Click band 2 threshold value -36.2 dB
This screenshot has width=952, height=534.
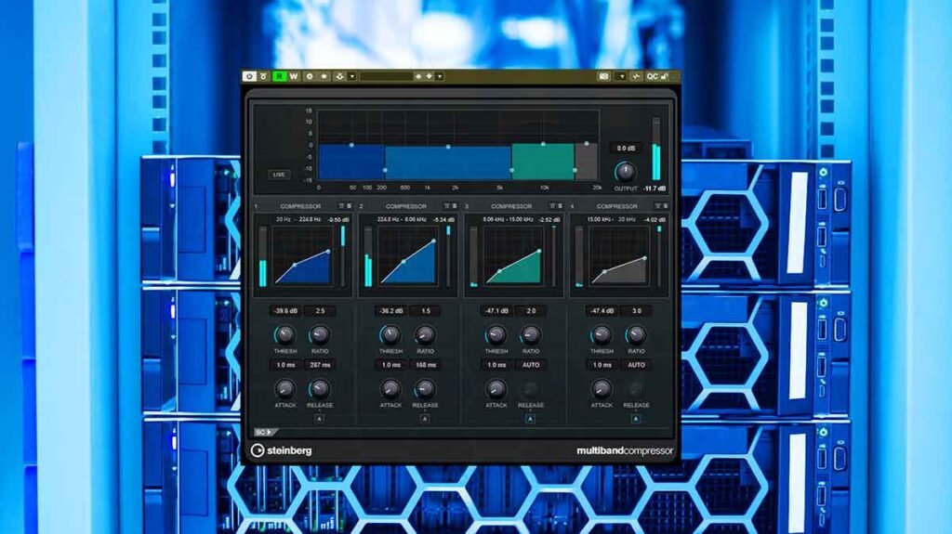pos(391,311)
